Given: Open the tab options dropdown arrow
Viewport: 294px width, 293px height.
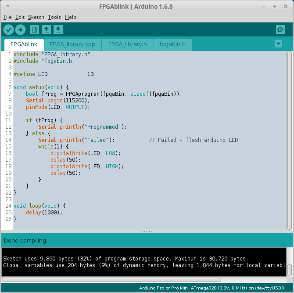Looking at the screenshot, I should (279, 44).
